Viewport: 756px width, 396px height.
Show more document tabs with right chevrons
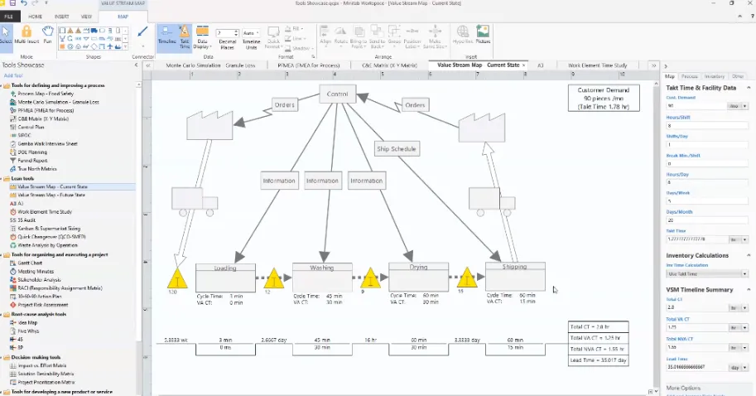pyautogui.click(x=654, y=65)
